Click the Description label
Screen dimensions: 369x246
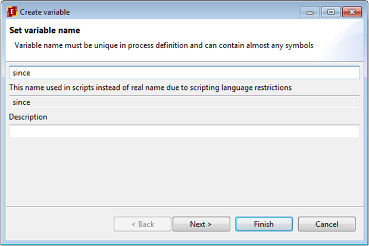click(28, 117)
